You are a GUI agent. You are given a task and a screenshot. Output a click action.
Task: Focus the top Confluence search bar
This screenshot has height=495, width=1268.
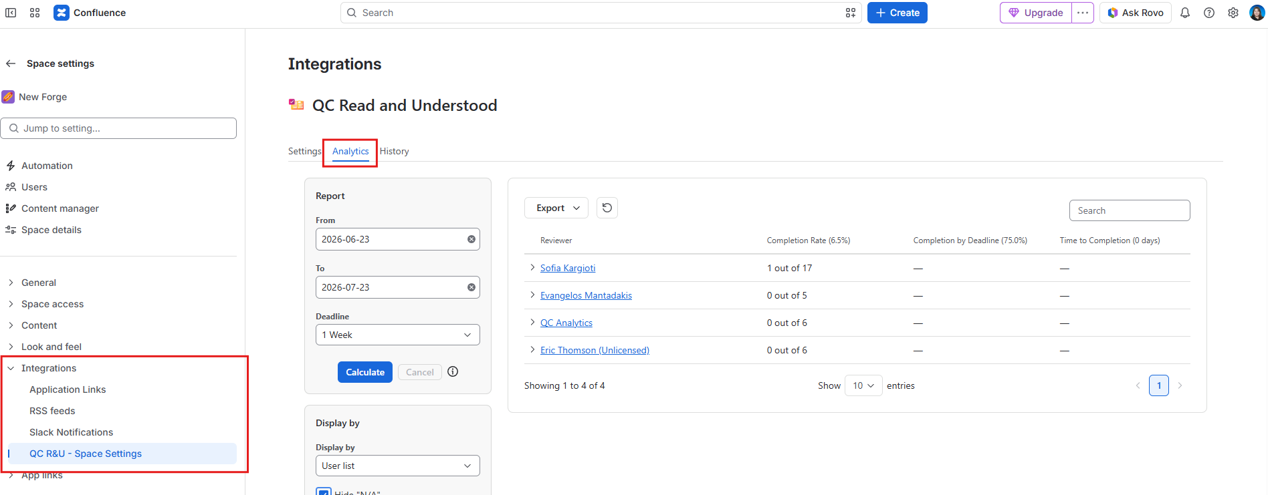[x=601, y=13]
